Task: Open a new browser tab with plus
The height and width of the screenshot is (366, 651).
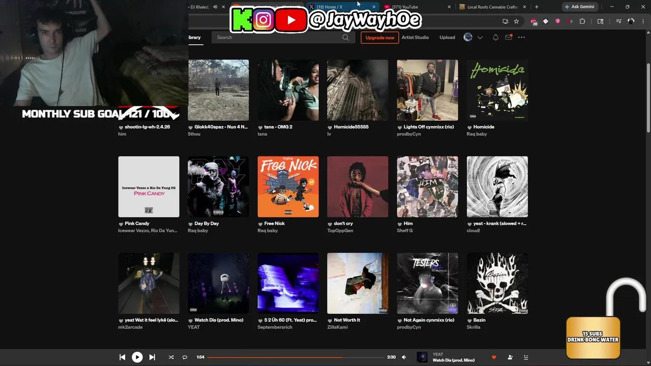Action: click(537, 7)
